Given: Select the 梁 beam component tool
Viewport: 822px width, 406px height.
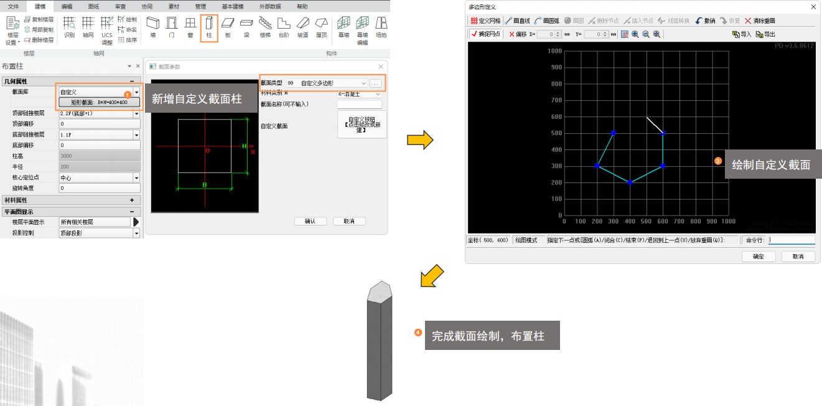Looking at the screenshot, I should [x=246, y=27].
